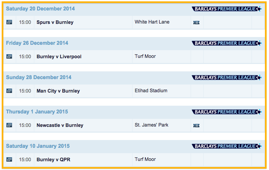Click calendar icon for Spurs v Burnley
269x170 pixels.
9,22
